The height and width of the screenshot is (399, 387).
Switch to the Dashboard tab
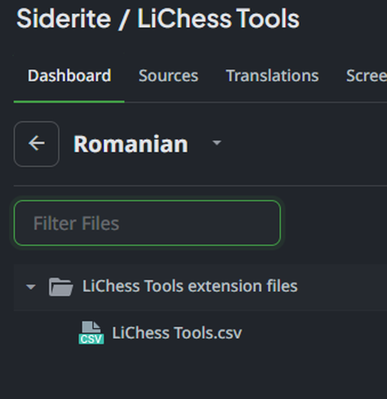(x=69, y=76)
